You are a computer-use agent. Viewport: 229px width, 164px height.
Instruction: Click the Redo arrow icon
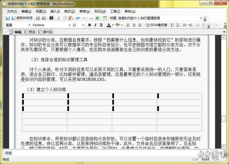tap(84, 18)
